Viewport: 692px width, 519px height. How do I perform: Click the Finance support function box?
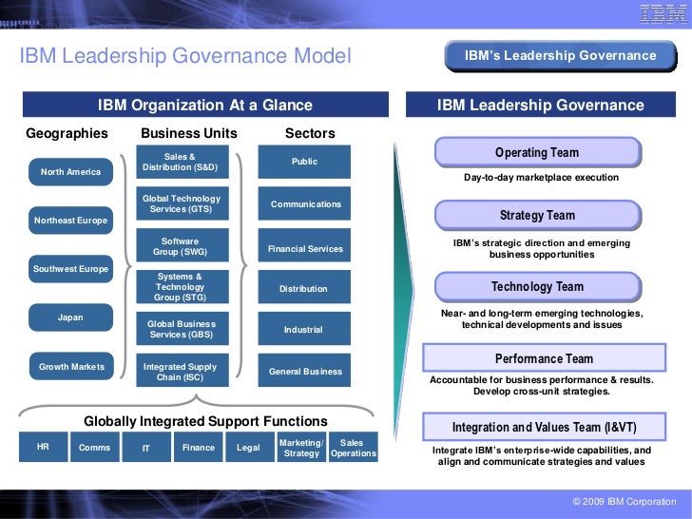(x=198, y=447)
